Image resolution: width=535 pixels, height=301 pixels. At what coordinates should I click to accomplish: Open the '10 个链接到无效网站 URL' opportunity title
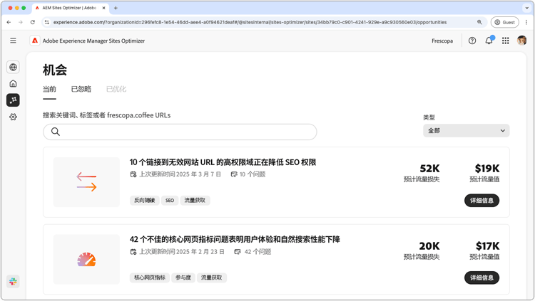(223, 162)
